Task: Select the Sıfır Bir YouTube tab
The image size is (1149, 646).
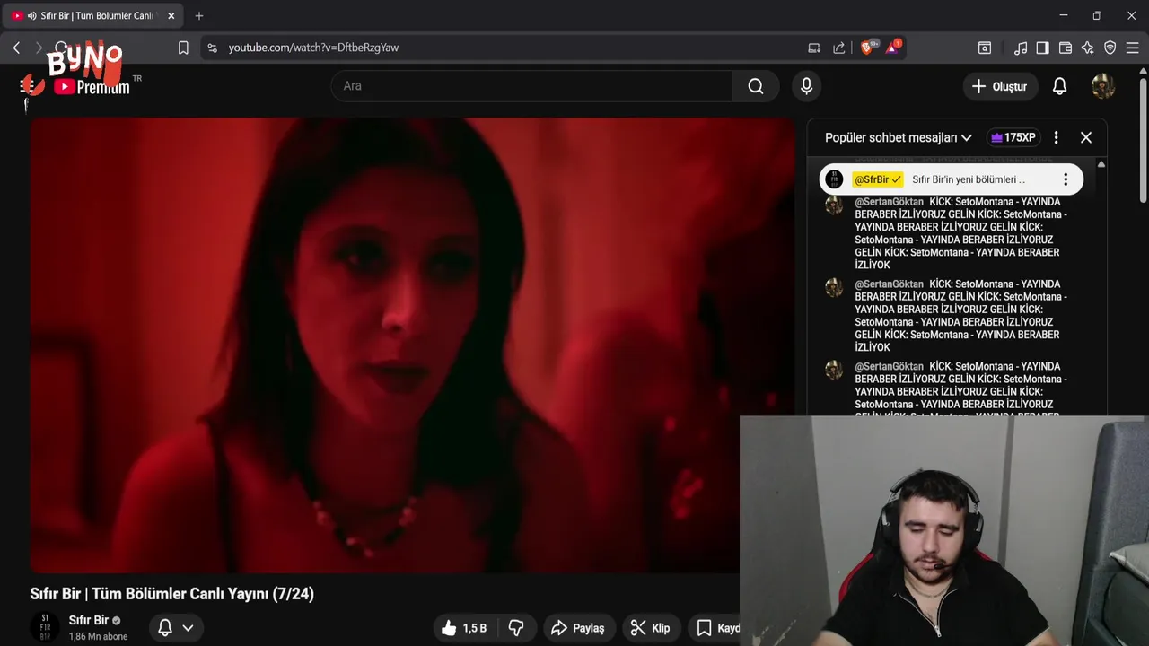Action: [x=93, y=15]
